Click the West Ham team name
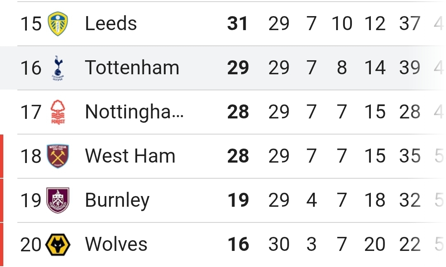The width and height of the screenshot is (446, 267). (x=130, y=156)
